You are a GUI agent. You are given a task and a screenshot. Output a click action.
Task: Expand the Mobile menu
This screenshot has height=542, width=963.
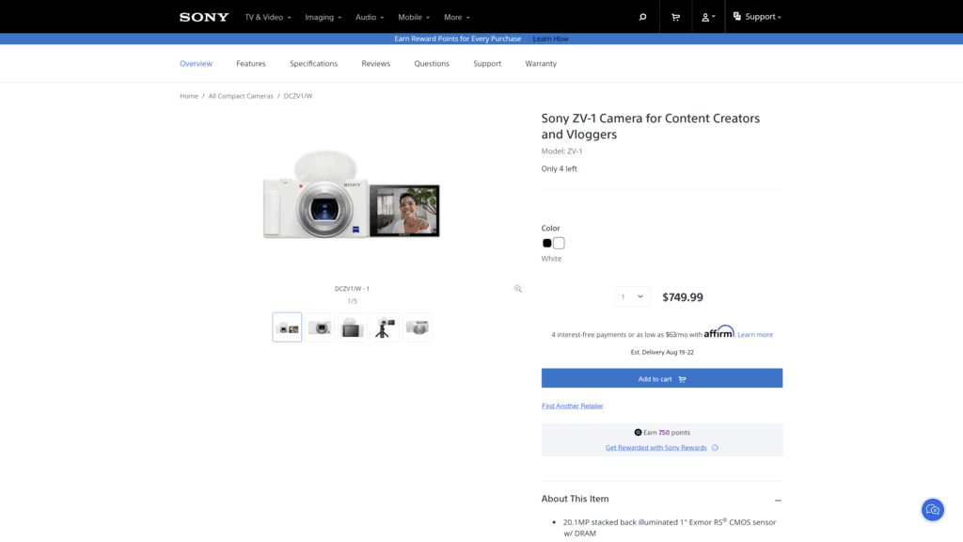coord(414,17)
